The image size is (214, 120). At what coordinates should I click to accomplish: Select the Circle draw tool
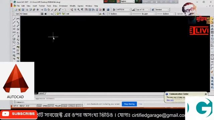tap(14, 39)
